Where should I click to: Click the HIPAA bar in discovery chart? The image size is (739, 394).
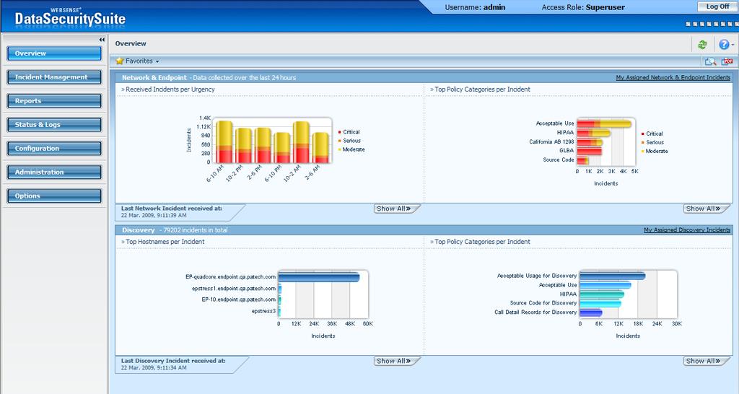(x=602, y=294)
